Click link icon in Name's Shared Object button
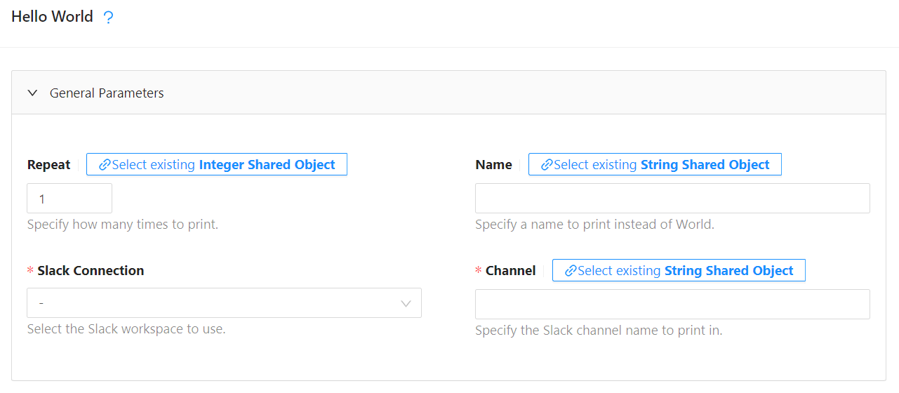 tap(547, 165)
